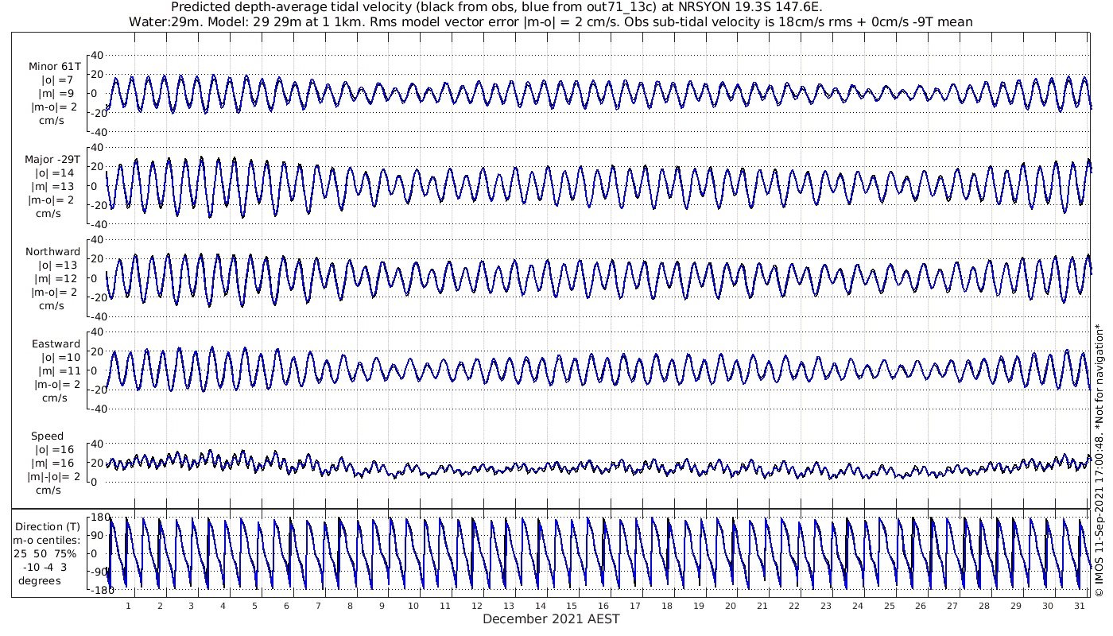Click the day '19' label on the x-axis
This screenshot has height=636, width=1113.
[699, 606]
